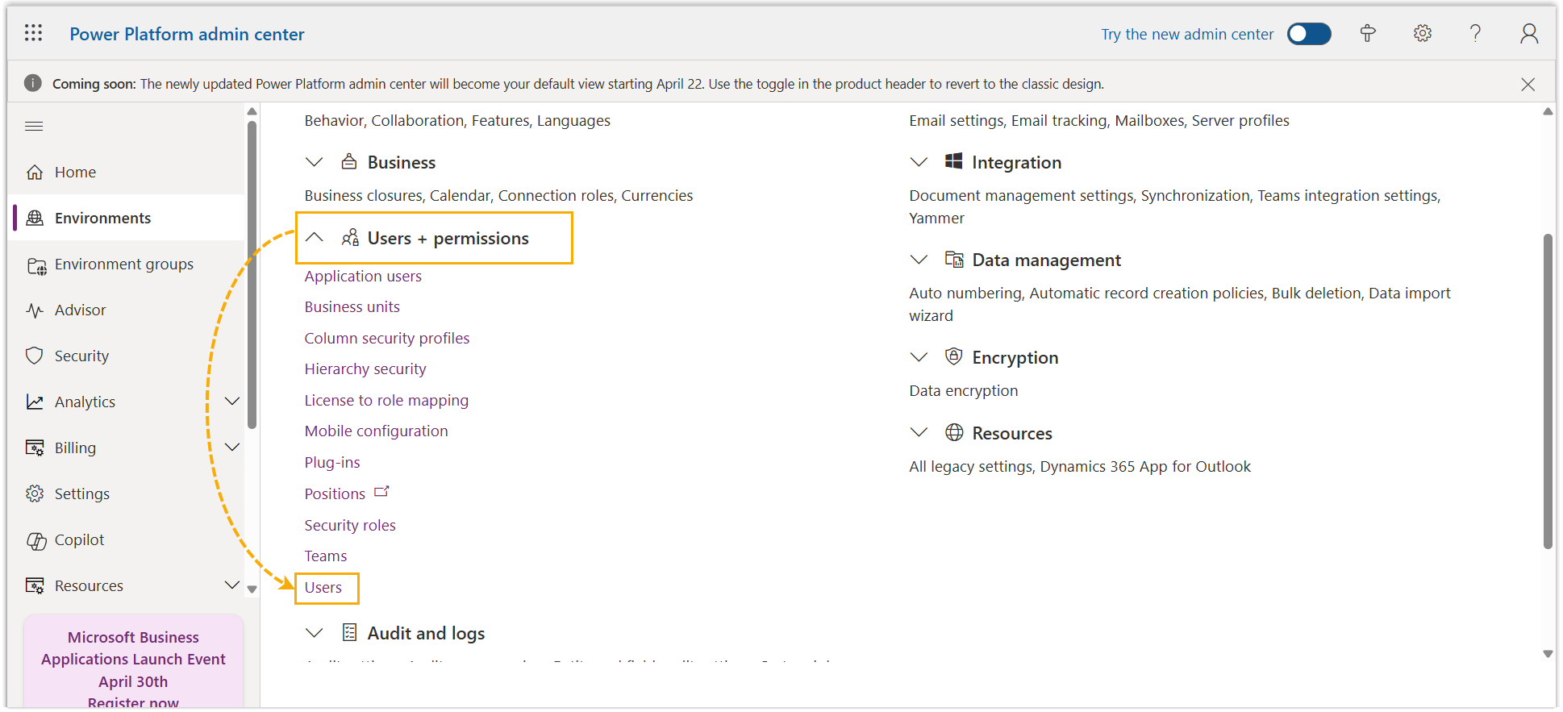
Task: Click the settings gear icon in header
Action: (1422, 33)
